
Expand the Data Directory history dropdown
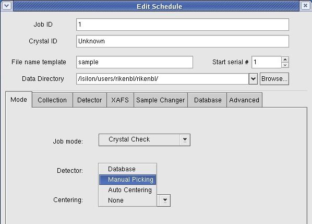(253, 79)
